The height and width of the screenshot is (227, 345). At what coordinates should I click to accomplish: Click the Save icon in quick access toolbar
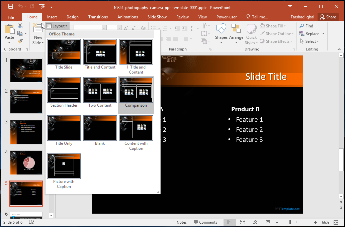11,7
